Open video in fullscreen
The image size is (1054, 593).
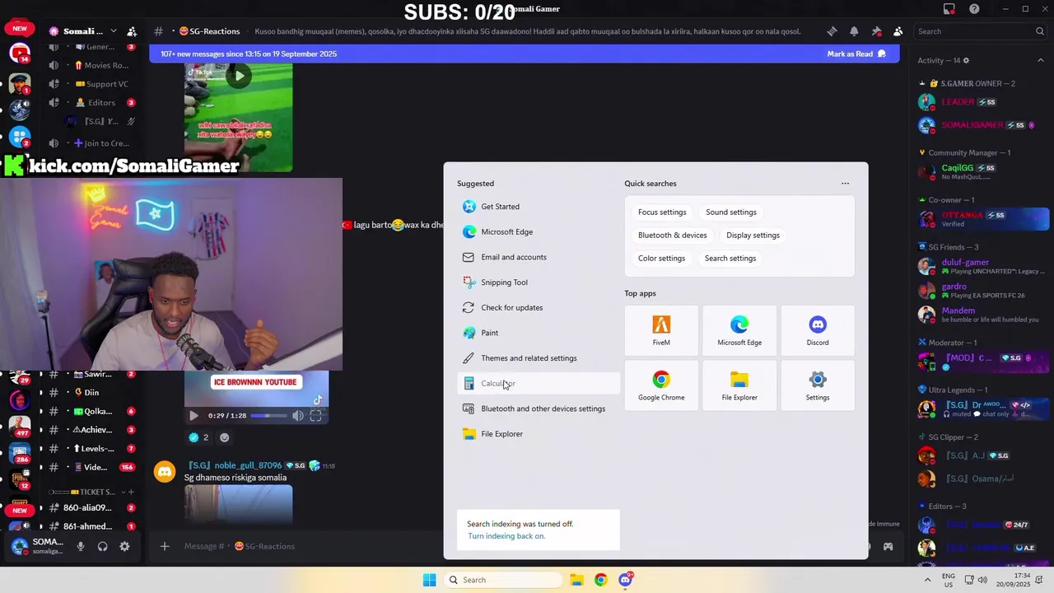click(315, 416)
